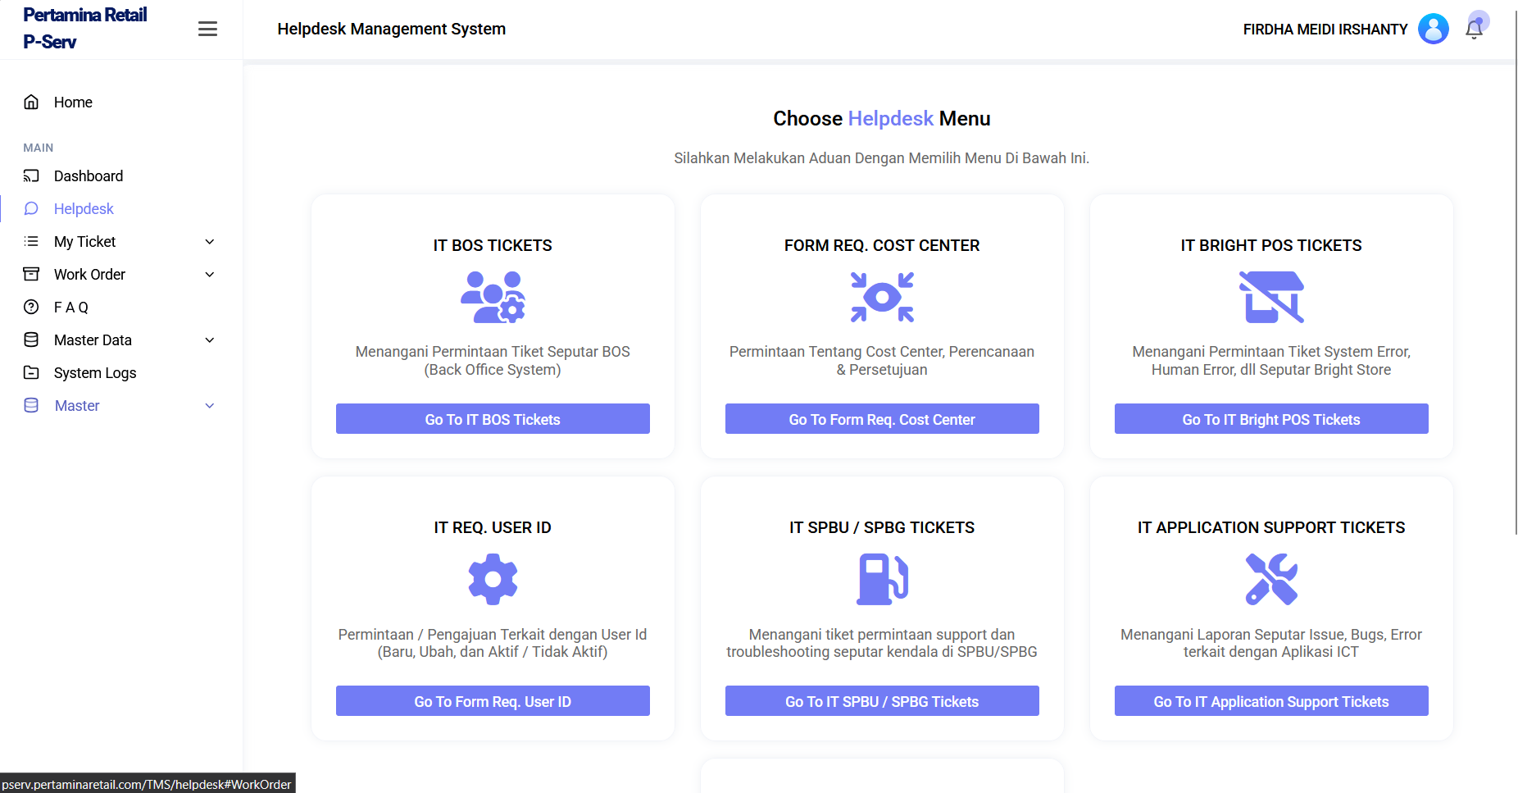
Task: Go To Form Req. User ID button
Action: click(493, 701)
